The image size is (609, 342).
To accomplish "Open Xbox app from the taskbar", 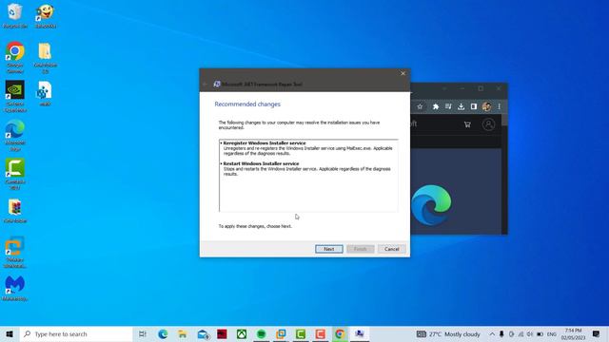I will point(242,333).
